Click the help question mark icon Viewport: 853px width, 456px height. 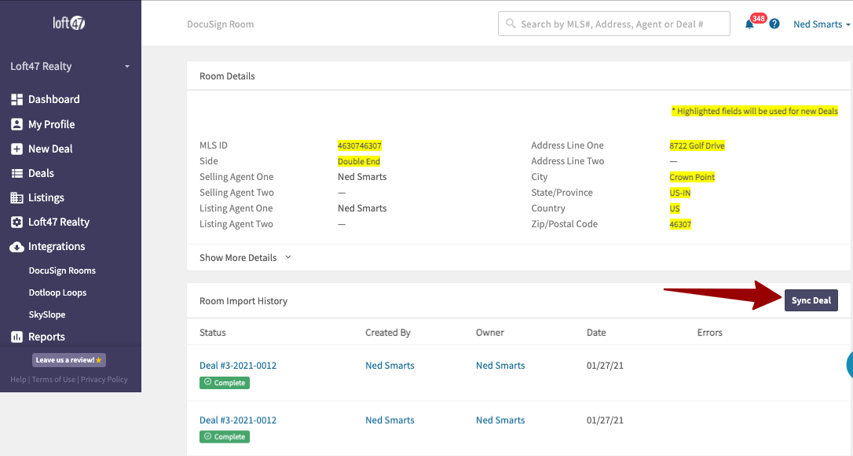point(774,24)
